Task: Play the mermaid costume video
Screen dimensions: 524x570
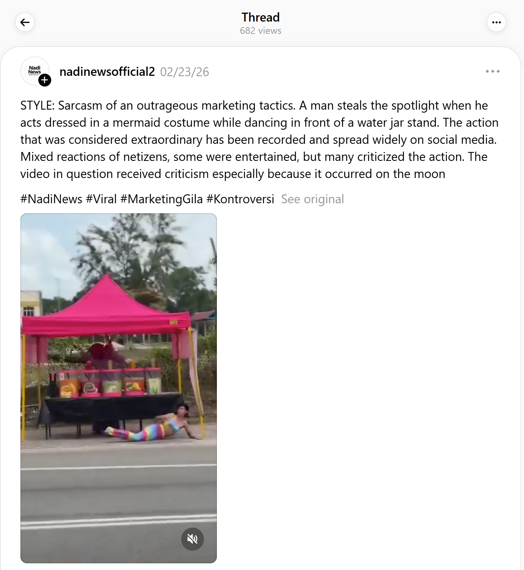Action: pyautogui.click(x=118, y=388)
